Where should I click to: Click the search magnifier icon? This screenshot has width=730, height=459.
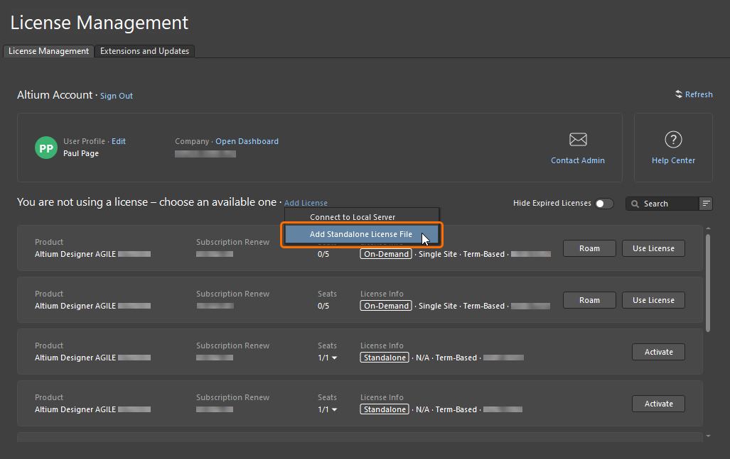click(x=635, y=204)
